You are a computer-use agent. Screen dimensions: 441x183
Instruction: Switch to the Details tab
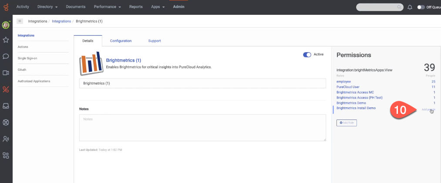coord(88,41)
